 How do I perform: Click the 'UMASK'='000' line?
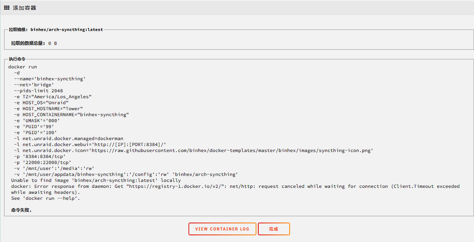coord(37,121)
